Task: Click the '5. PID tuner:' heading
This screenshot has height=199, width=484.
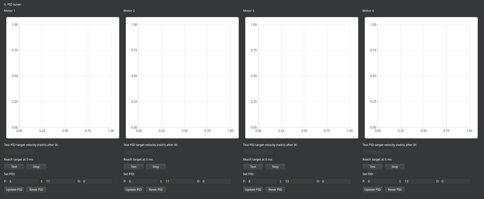Action: point(13,5)
